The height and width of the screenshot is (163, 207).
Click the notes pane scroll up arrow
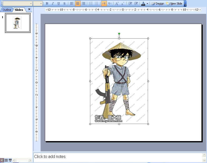pos(204,155)
